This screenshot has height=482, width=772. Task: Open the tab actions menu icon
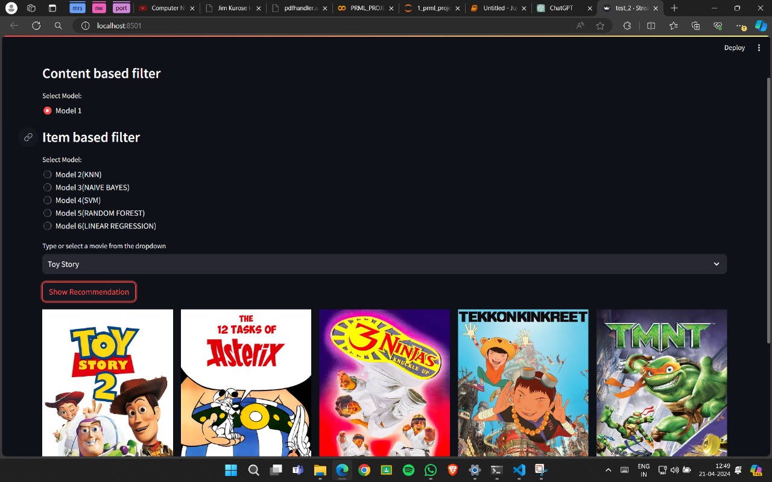click(52, 8)
